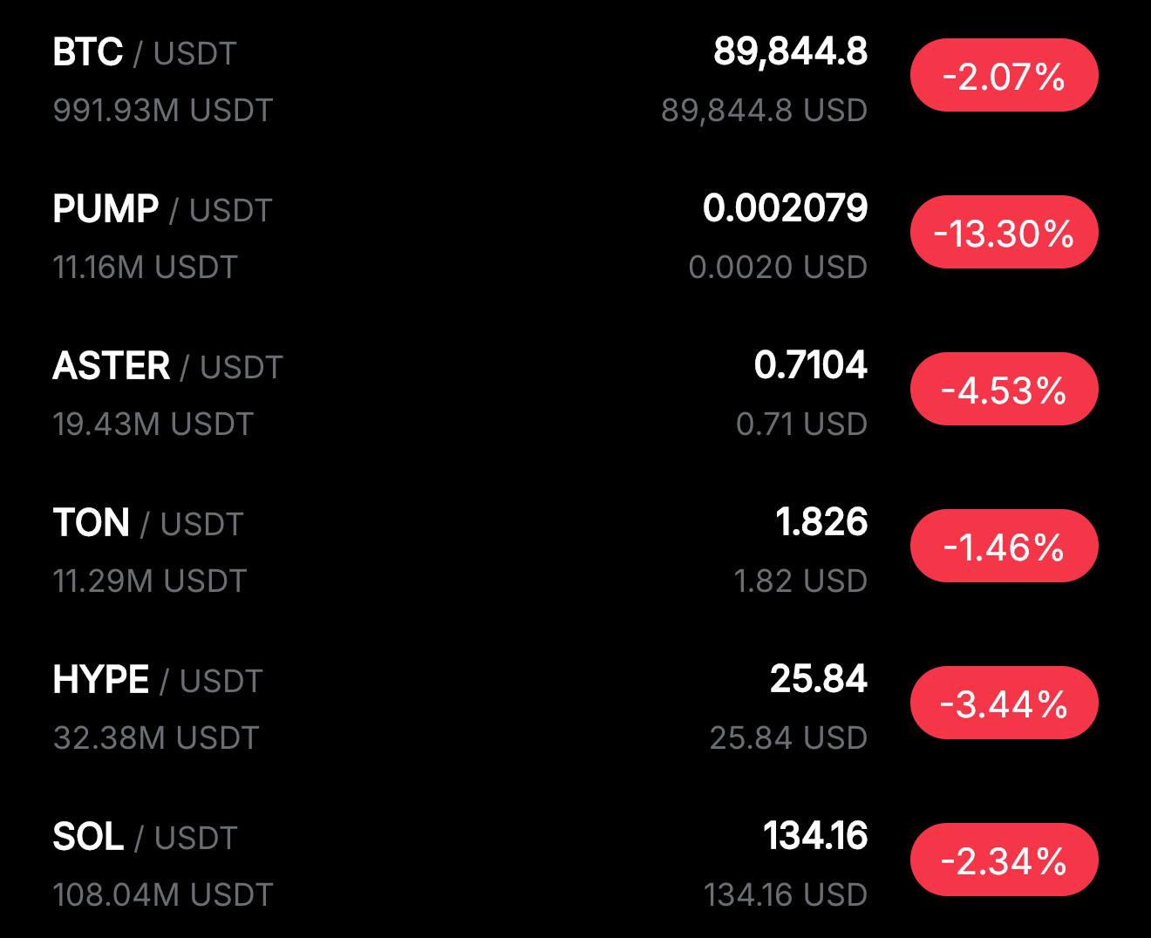Select the HYPE / USDT pair name
Screen dimensions: 1151x938
pyautogui.click(x=157, y=681)
